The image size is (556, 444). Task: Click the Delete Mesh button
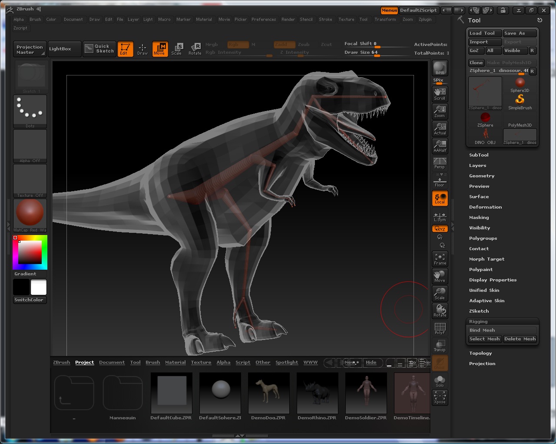pyautogui.click(x=520, y=339)
